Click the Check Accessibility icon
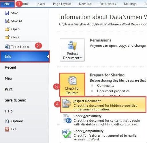This screenshot has height=143, width=147. [67, 119]
